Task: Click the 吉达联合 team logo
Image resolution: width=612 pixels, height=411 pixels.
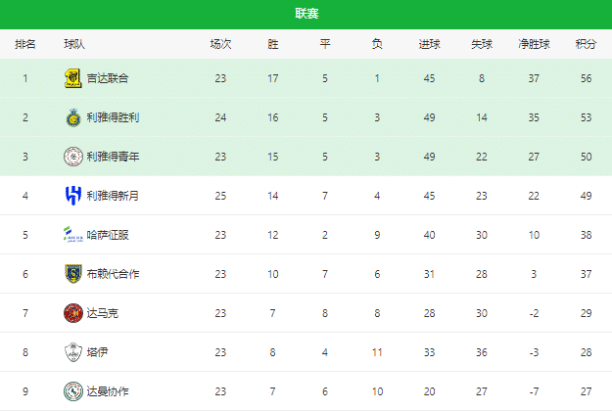Action: pyautogui.click(x=72, y=78)
